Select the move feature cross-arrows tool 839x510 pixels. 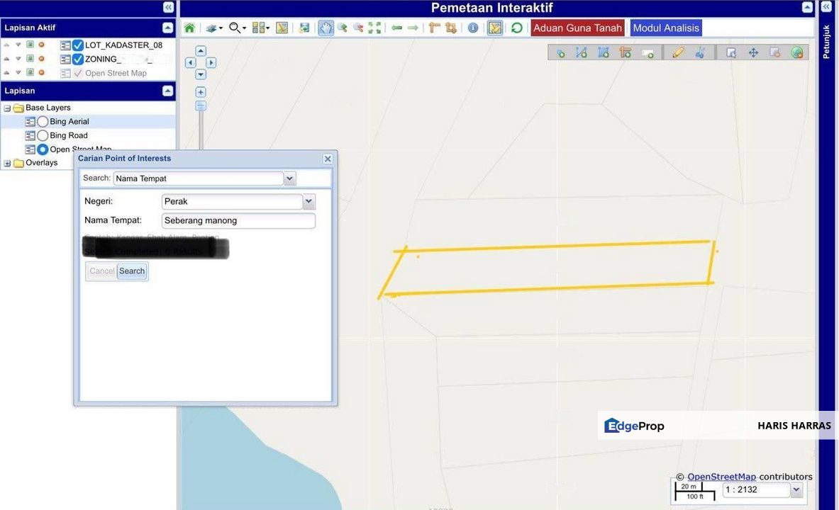[x=753, y=52]
